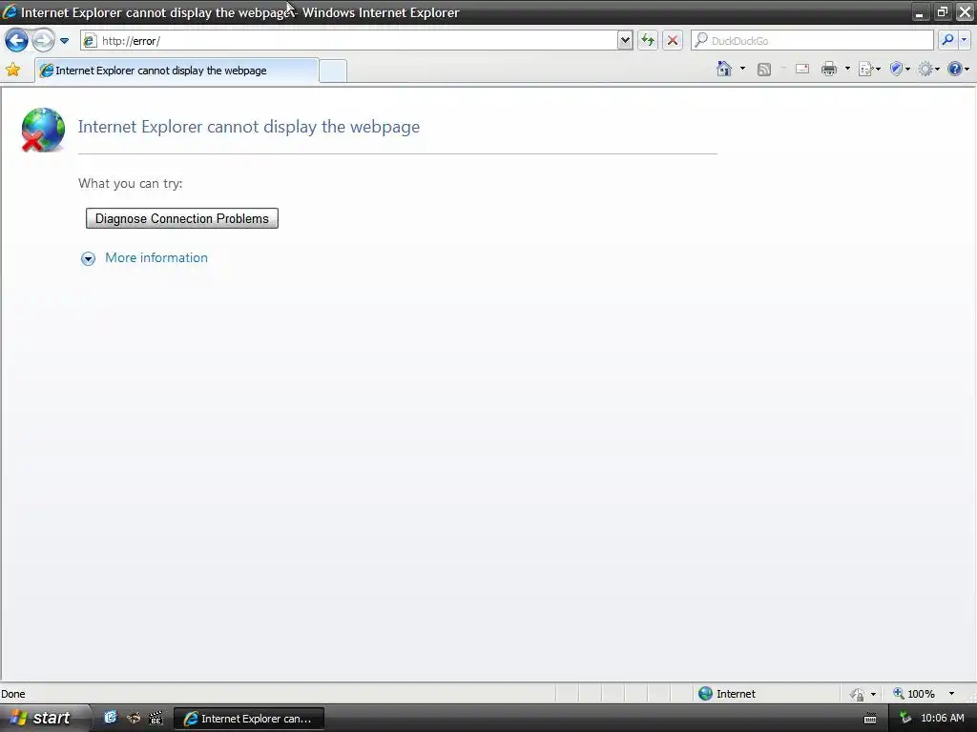This screenshot has width=977, height=732.
Task: Click the 'What you can try:' text
Action: [x=130, y=184]
